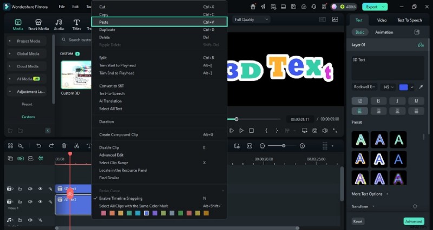Select Paste from the context menu
Image resolution: width=433 pixels, height=230 pixels.
(103, 22)
